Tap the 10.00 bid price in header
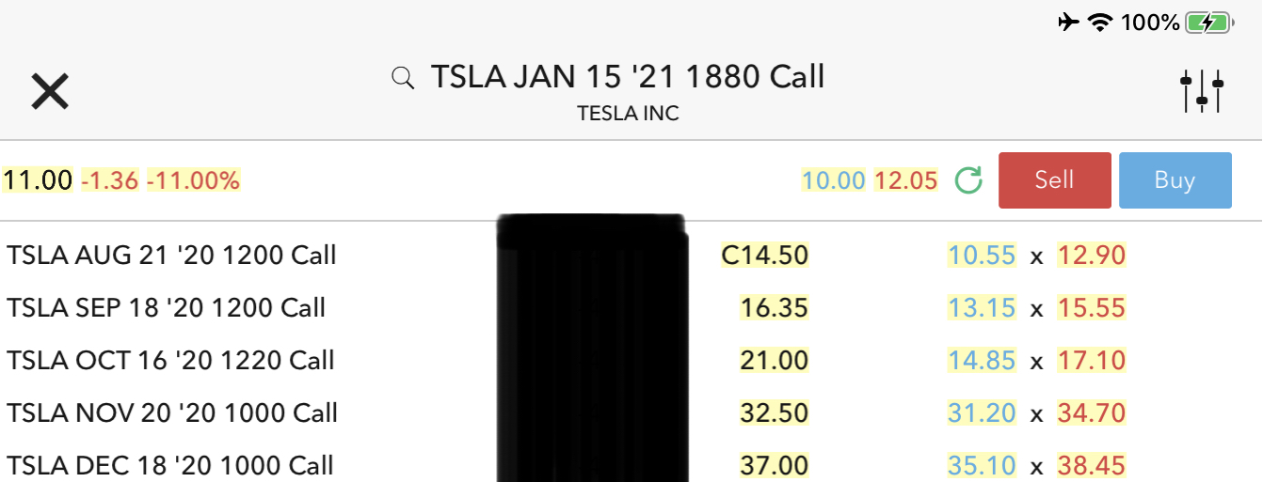Image resolution: width=1263 pixels, height=482 pixels. [833, 180]
